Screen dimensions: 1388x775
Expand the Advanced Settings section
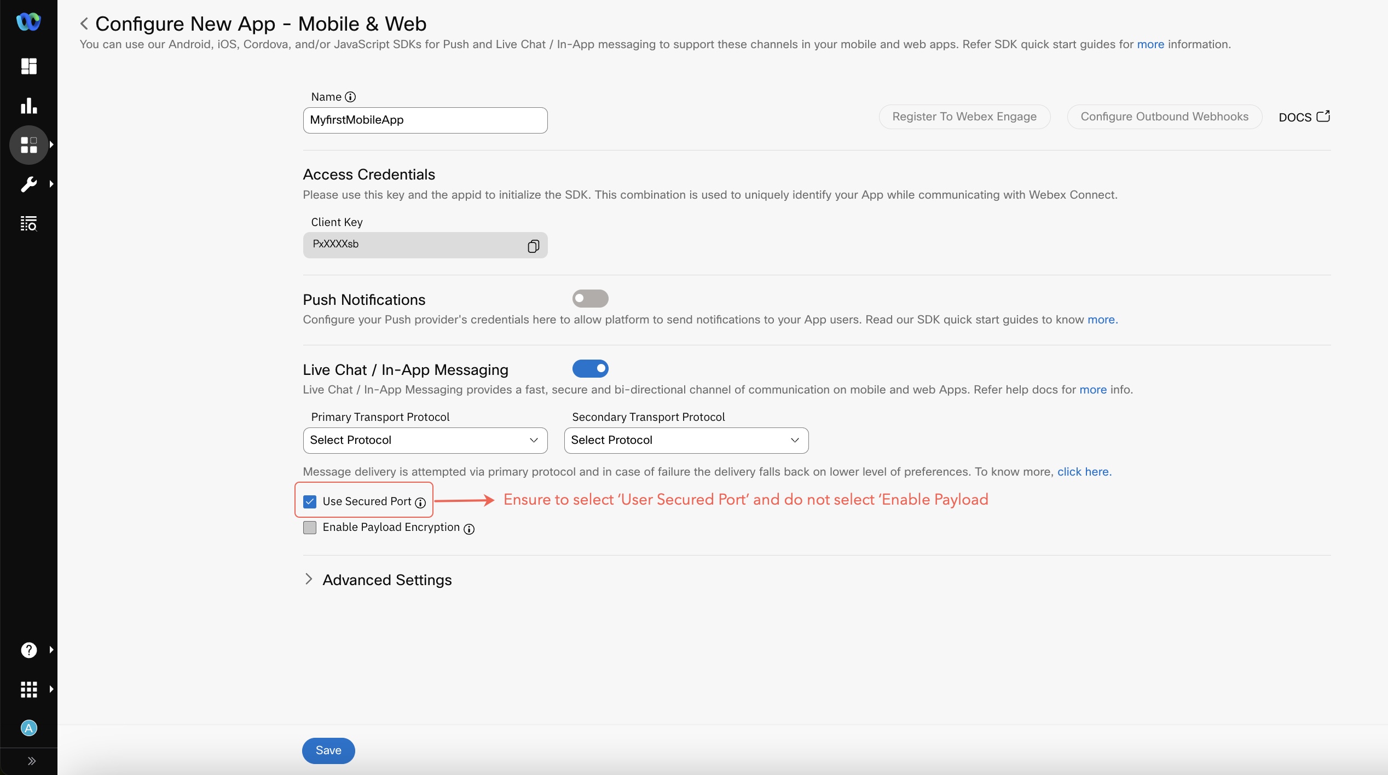[310, 579]
